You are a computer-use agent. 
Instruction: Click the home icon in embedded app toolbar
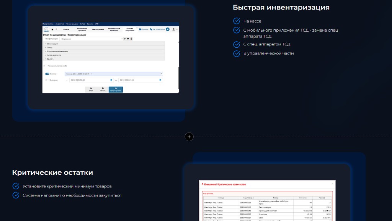pos(52,29)
